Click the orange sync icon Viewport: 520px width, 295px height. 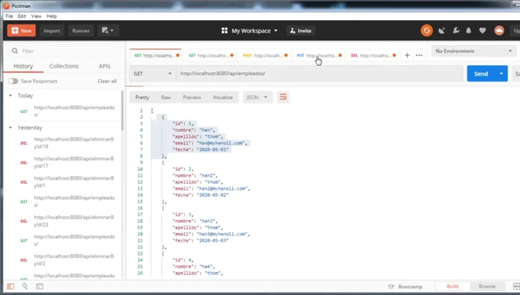click(426, 30)
